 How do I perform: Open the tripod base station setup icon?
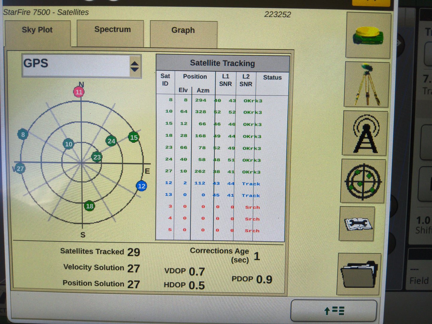(367, 85)
